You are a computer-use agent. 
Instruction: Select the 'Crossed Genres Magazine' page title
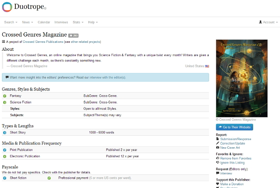click(x=34, y=35)
